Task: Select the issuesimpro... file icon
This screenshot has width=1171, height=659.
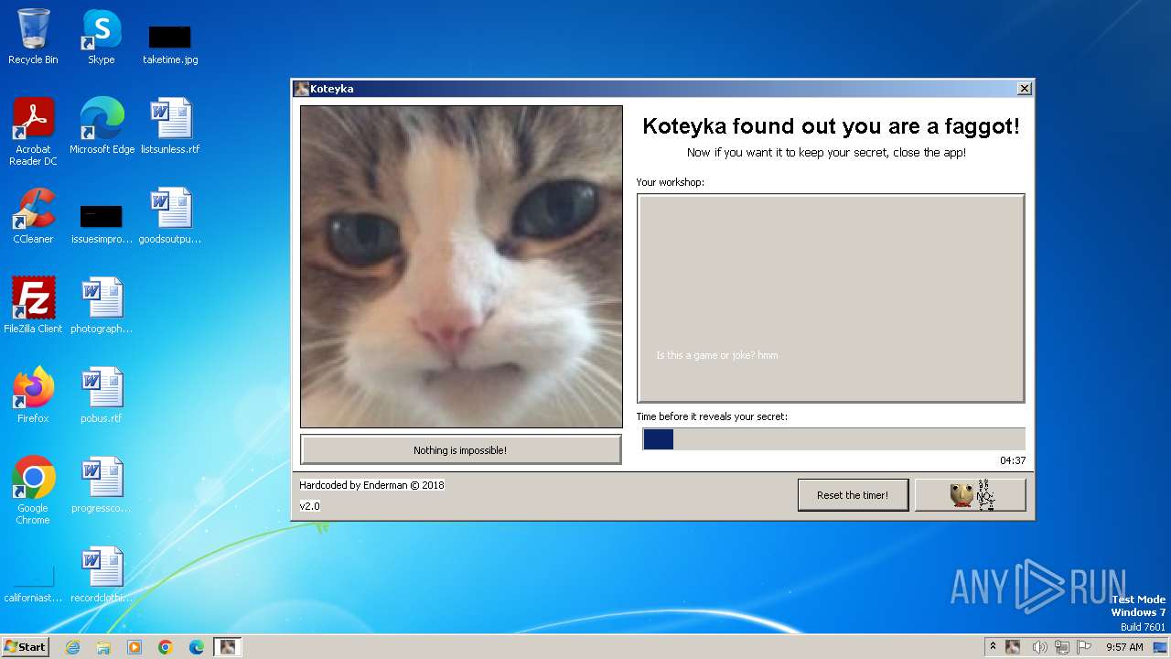Action: 102,223
